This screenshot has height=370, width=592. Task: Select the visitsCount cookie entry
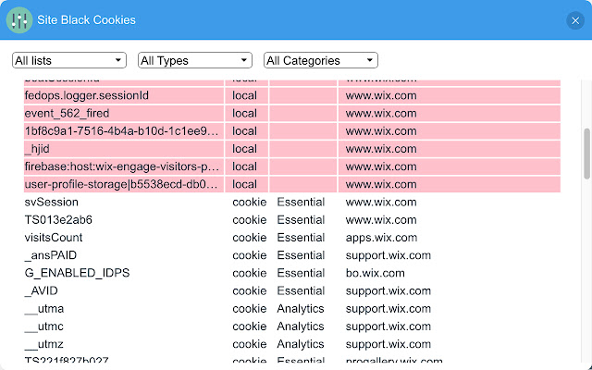tap(54, 238)
